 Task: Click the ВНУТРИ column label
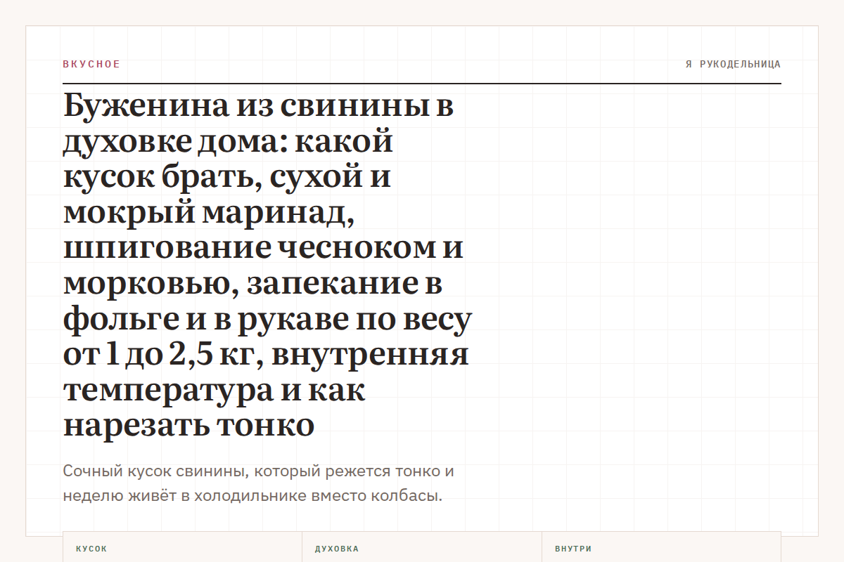(573, 549)
